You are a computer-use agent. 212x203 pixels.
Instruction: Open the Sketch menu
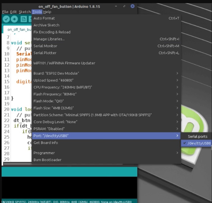(x=25, y=12)
